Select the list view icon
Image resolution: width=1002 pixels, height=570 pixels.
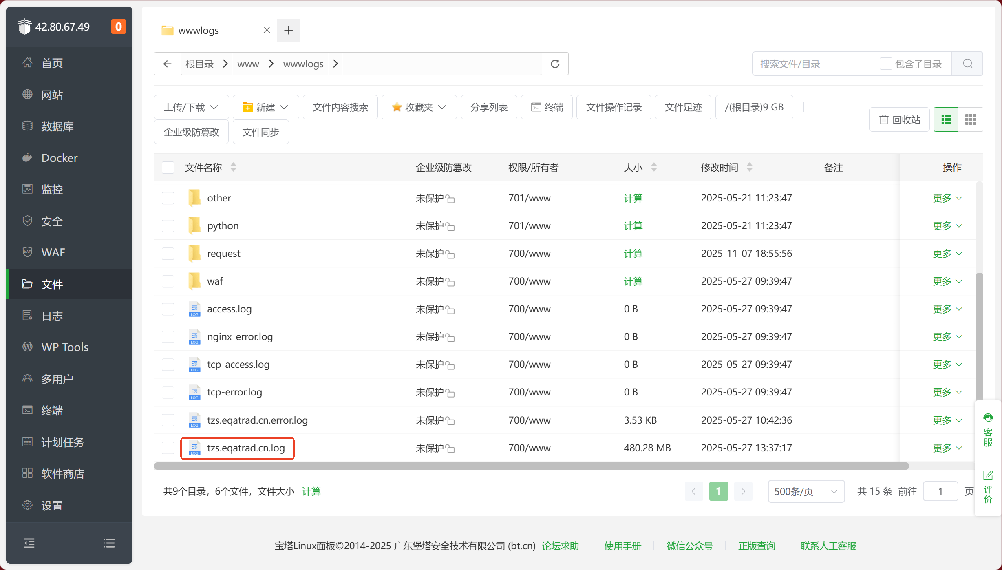[946, 119]
